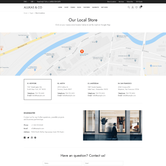Click the Austin store e-mail address
166x166 pixels.
[x=69, y=95]
